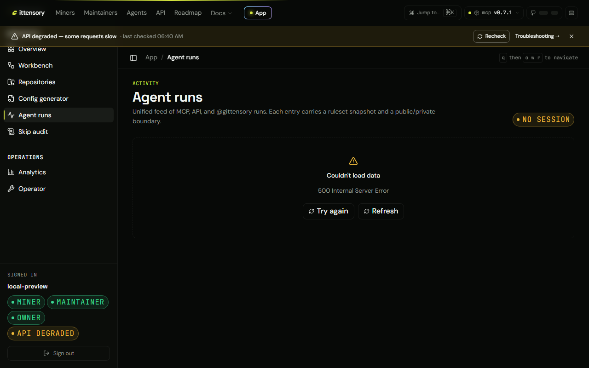Toggle the sidebar panel icon
The image size is (589, 368).
coord(133,57)
